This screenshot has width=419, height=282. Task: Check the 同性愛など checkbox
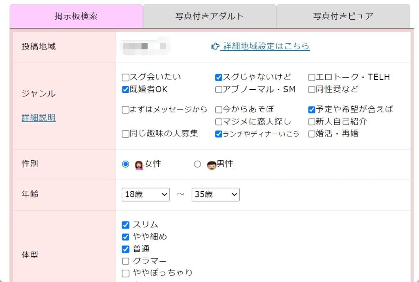pos(311,90)
